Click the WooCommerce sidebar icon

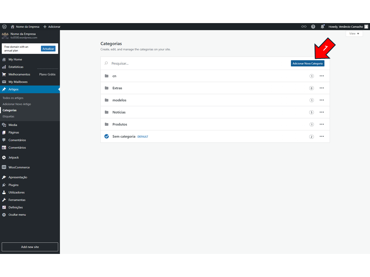(x=4, y=167)
